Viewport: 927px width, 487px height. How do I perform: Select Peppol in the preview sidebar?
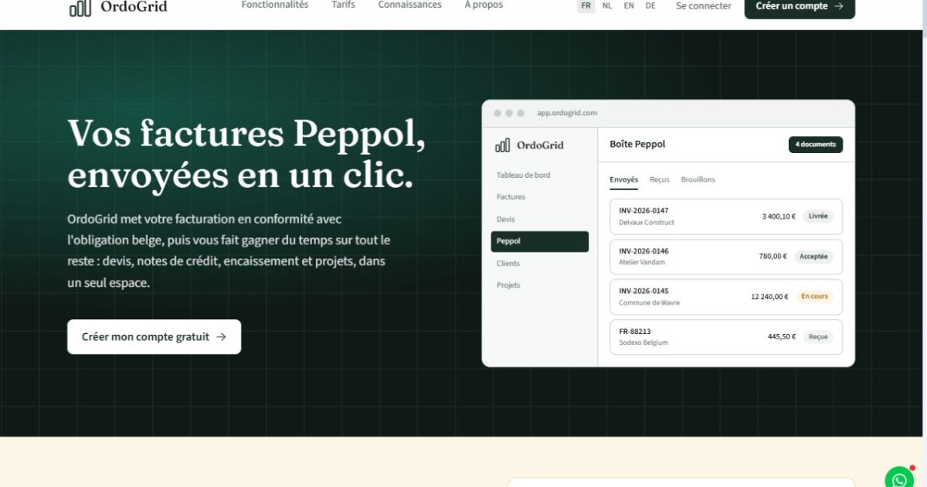(540, 241)
